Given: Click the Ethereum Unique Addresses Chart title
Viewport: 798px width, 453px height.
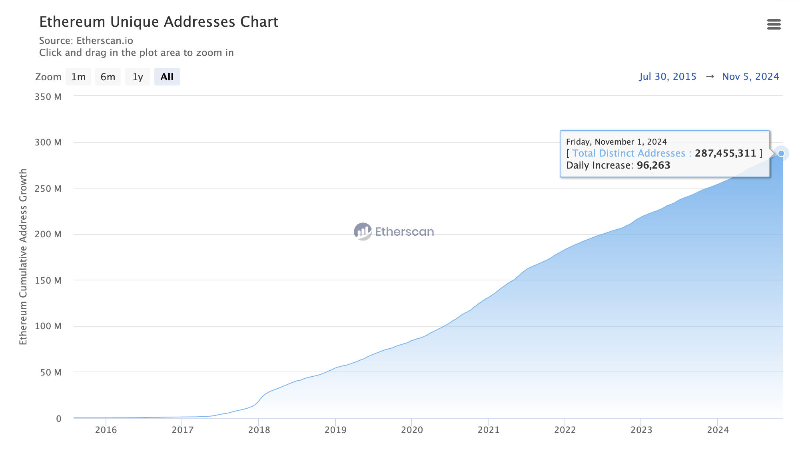Looking at the screenshot, I should (x=159, y=22).
